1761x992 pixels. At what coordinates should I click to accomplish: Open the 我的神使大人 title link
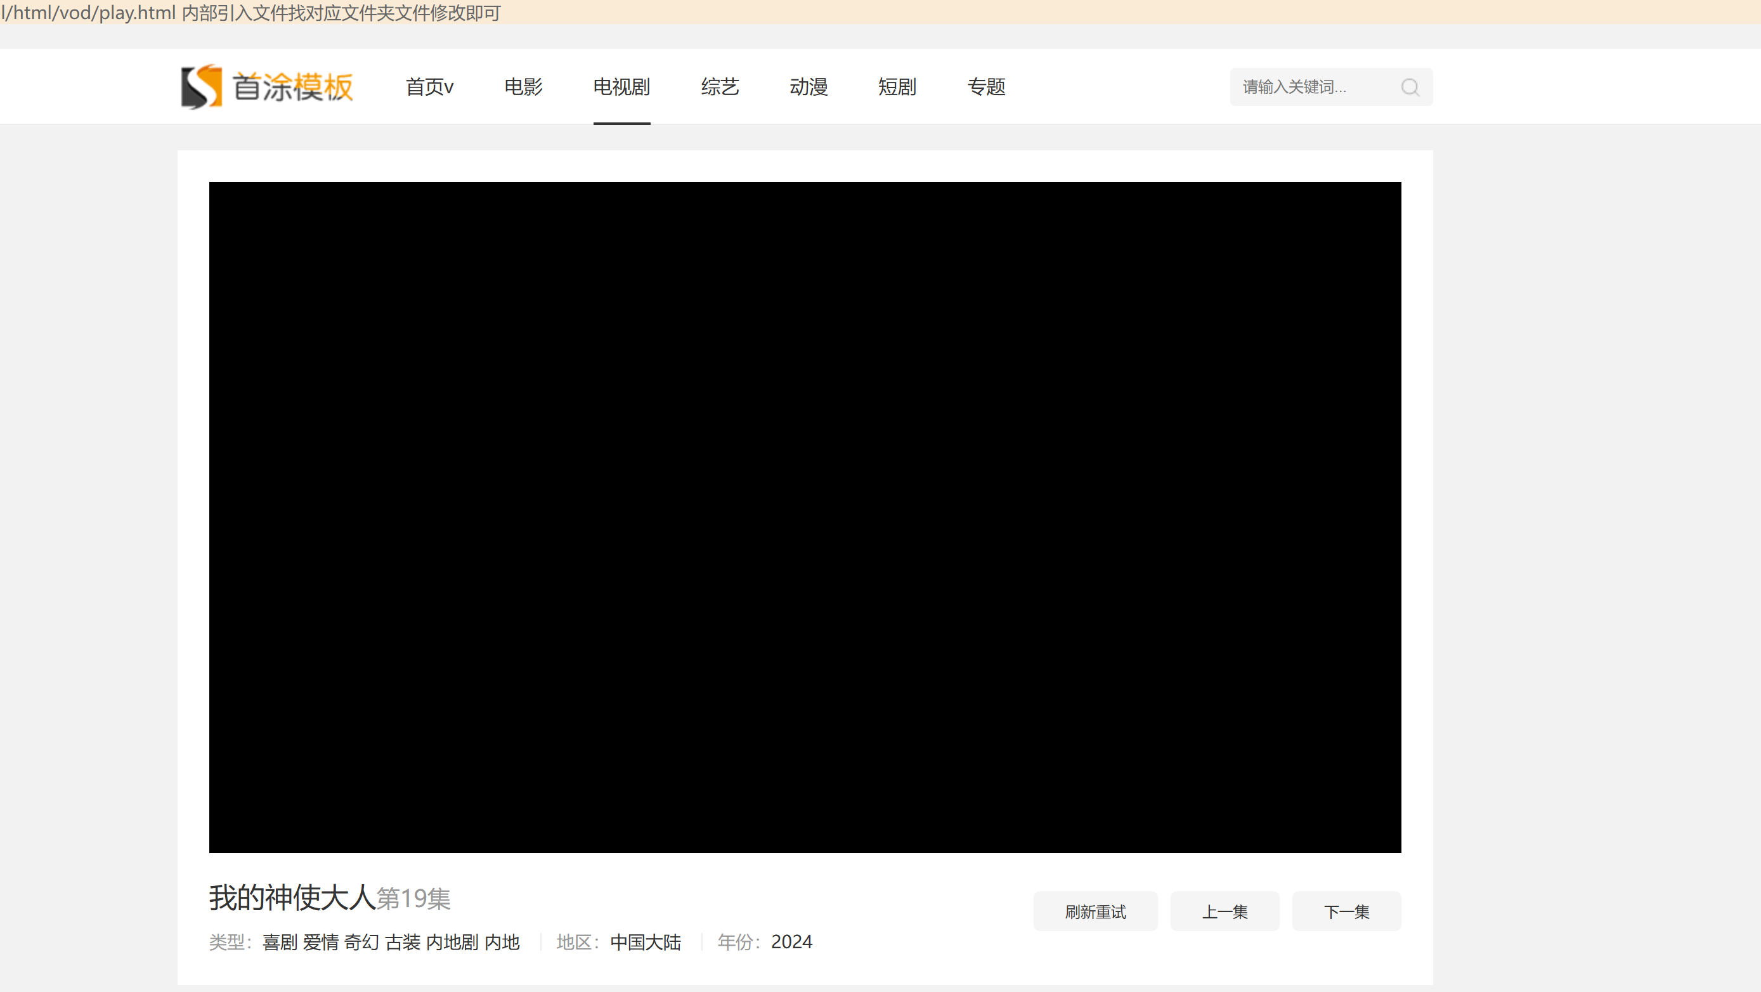point(292,897)
